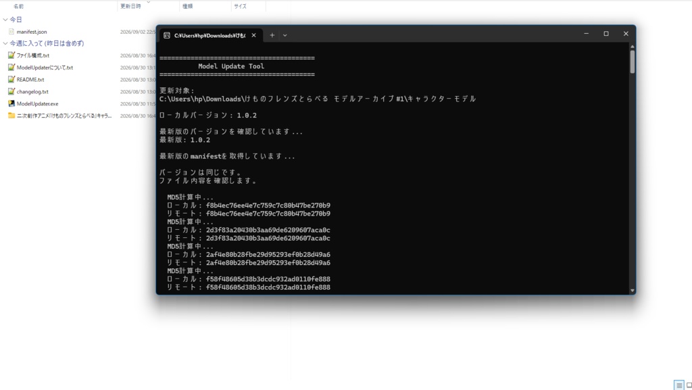Close the C:\Users\hp\Downloads terminal tab
Image resolution: width=692 pixels, height=390 pixels.
point(254,35)
